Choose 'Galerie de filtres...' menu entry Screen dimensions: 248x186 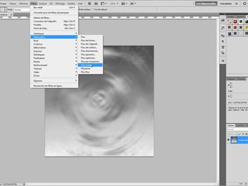[54, 18]
